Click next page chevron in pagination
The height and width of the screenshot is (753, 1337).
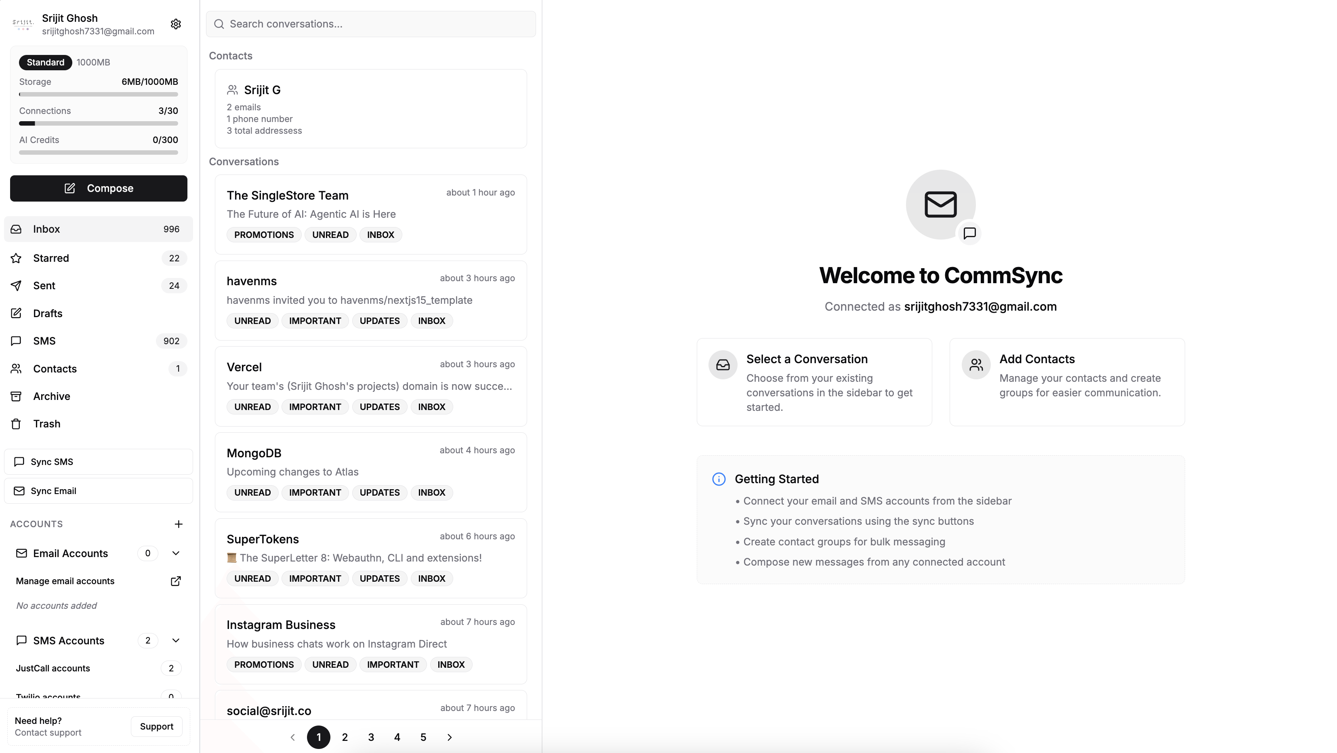(449, 737)
